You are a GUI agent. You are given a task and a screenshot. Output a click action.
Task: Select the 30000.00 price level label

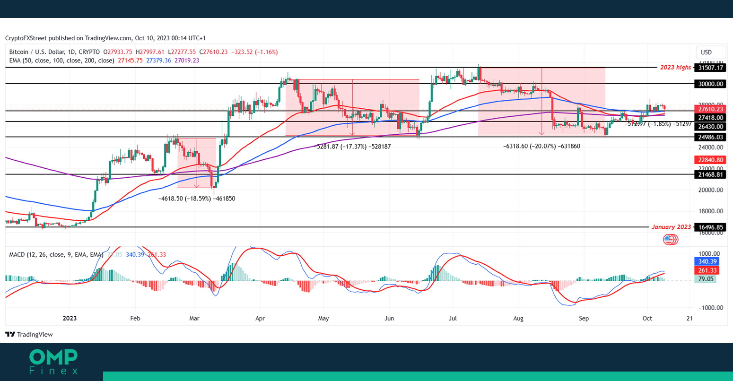coord(709,84)
